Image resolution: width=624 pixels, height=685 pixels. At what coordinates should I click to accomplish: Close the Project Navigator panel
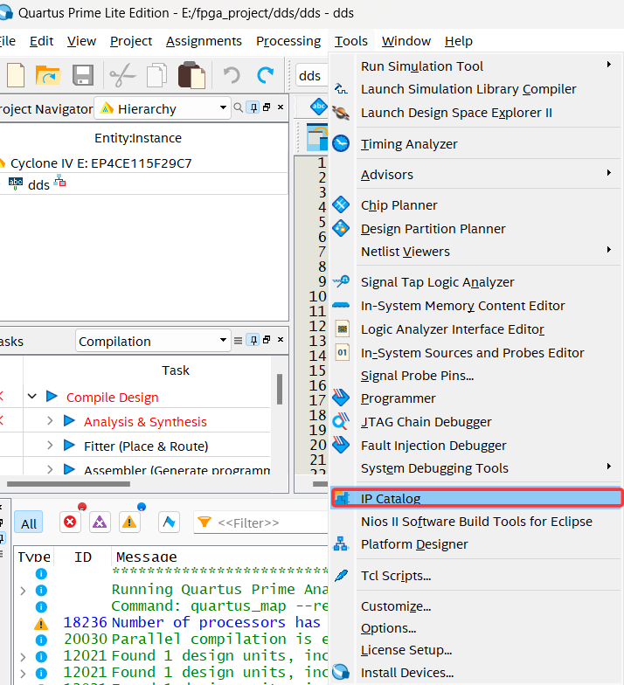281,107
